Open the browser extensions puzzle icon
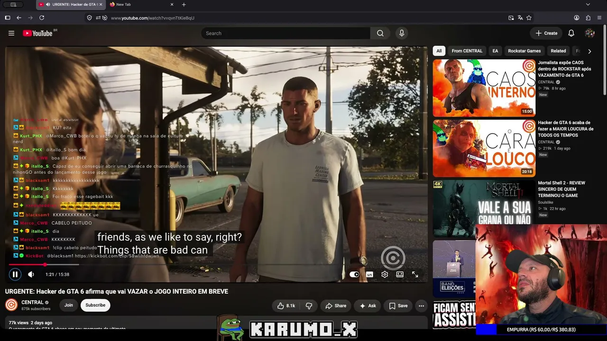This screenshot has height=341, width=607. 588,18
